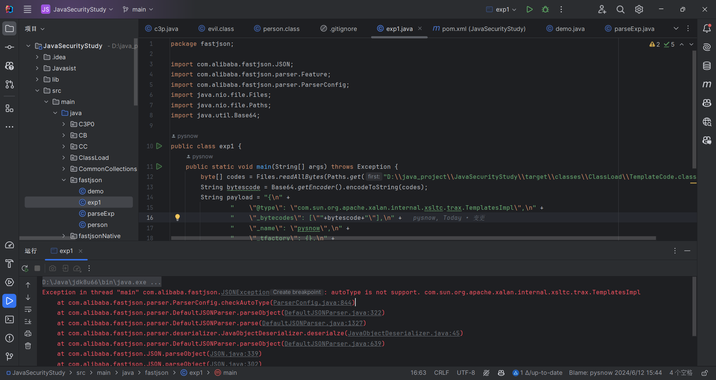Open Search Everywhere magnifier

click(x=621, y=9)
